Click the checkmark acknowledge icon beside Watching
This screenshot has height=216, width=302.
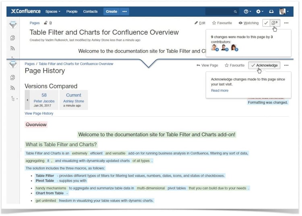[x=266, y=23]
